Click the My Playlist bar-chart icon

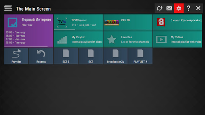tap(62, 40)
